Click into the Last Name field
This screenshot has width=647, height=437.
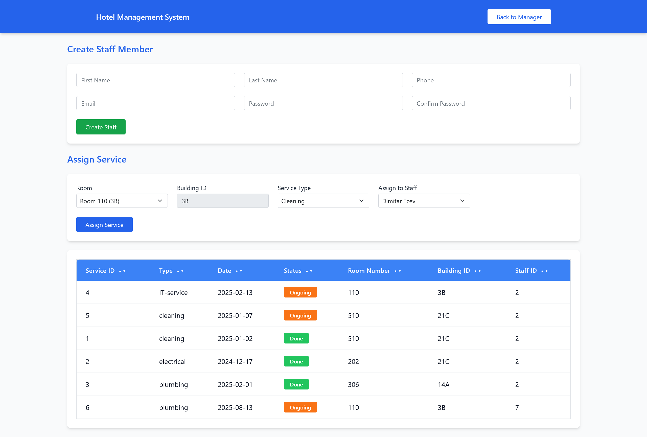(323, 80)
